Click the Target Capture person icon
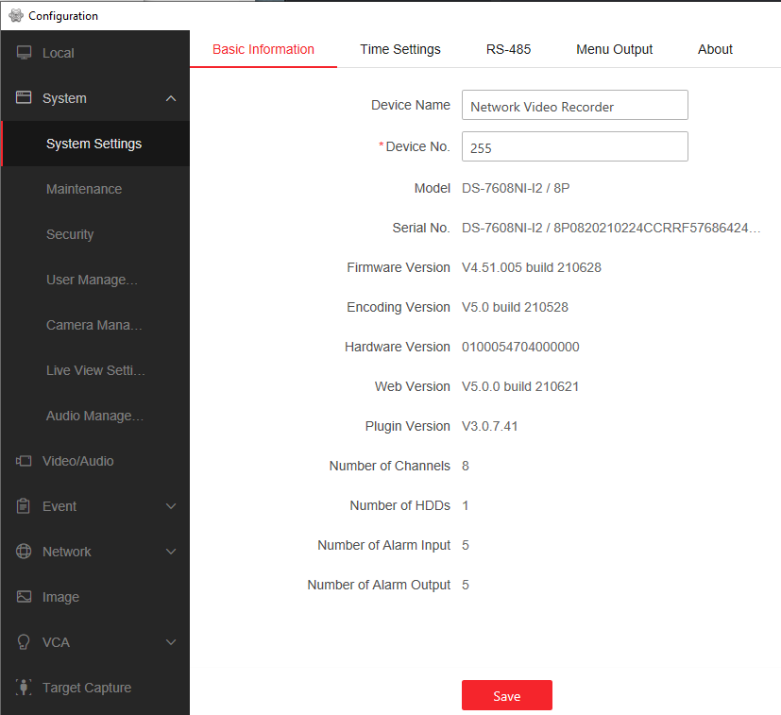 pyautogui.click(x=25, y=688)
